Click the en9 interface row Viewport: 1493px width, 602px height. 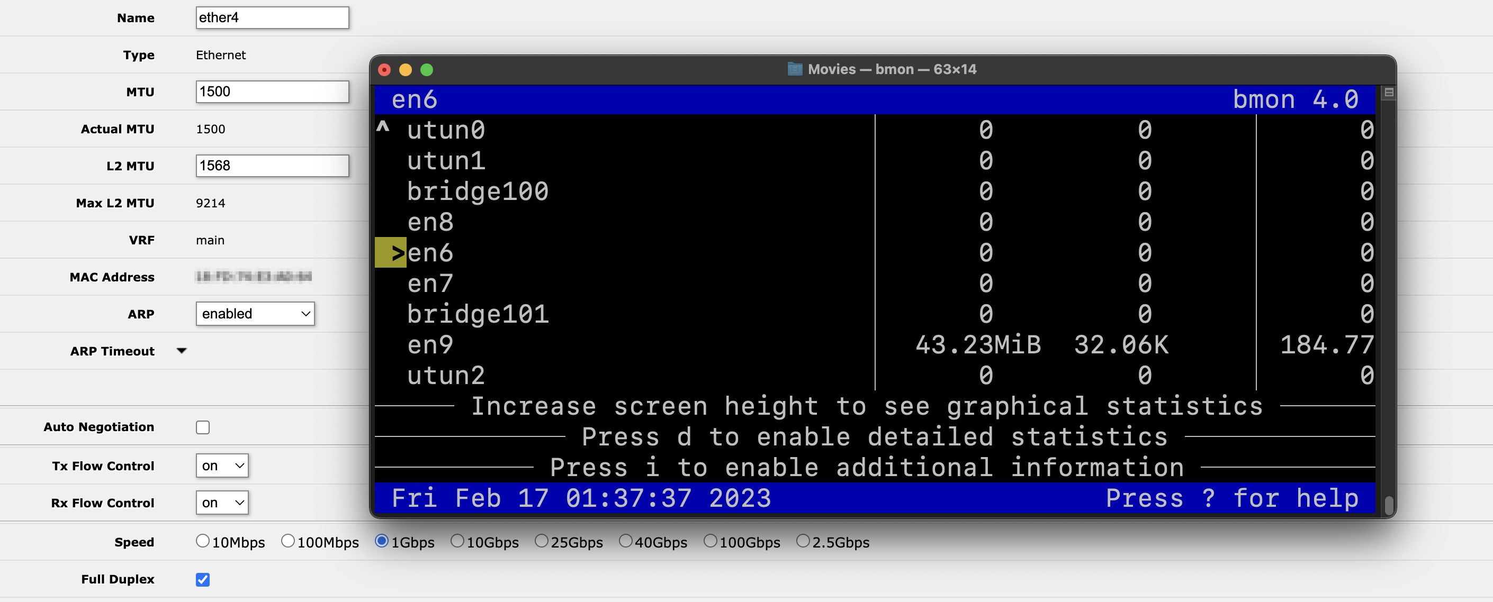(875, 344)
